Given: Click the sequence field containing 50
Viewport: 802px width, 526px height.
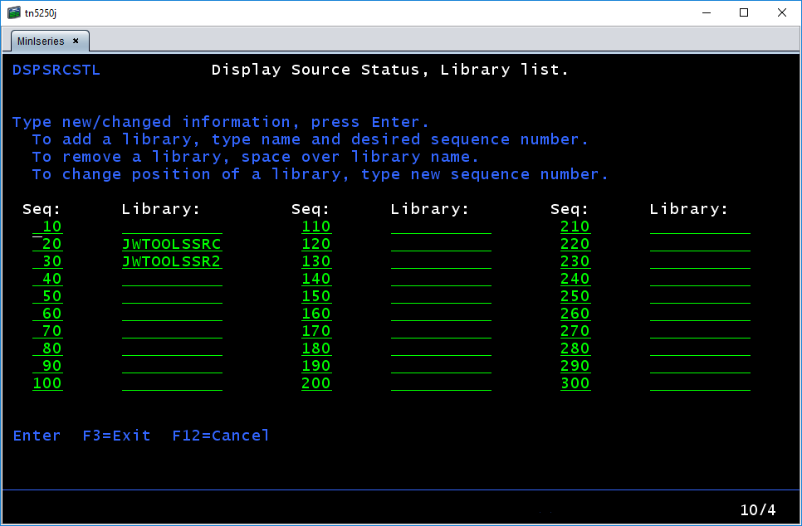Looking at the screenshot, I should [47, 296].
